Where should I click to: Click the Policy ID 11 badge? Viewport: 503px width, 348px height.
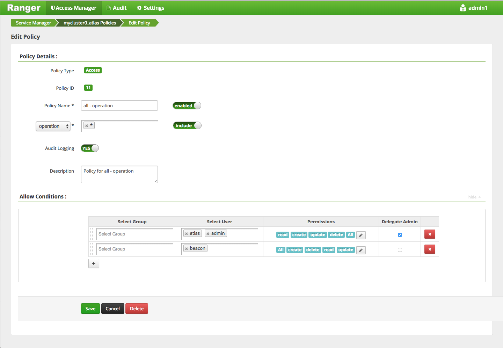(88, 88)
